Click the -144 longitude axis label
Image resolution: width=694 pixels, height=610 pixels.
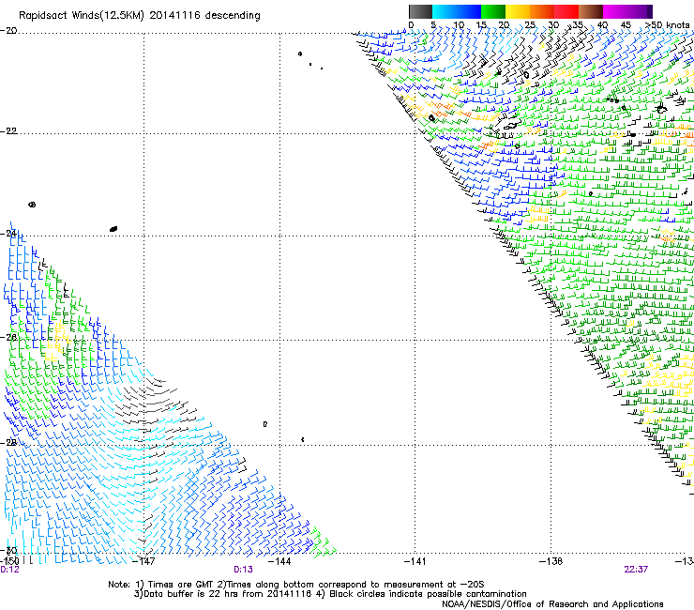280,561
